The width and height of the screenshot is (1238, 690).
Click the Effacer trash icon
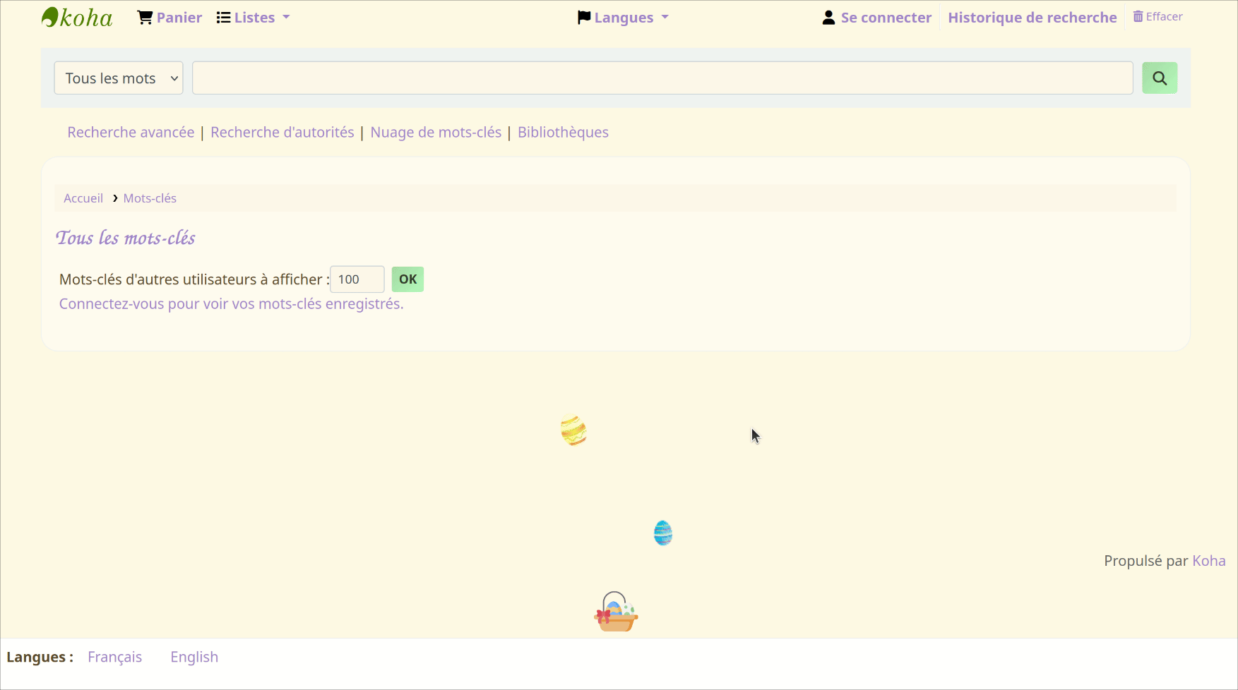click(x=1138, y=17)
